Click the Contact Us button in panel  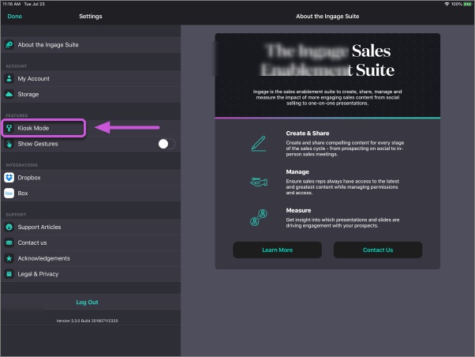378,250
